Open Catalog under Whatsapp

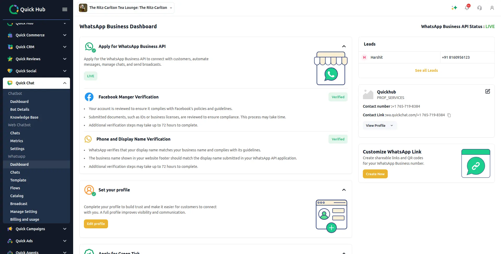click(x=17, y=196)
